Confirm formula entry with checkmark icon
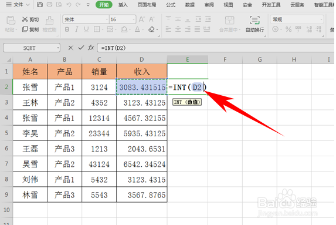Image resolution: width=336 pixels, height=225 pixels. pyautogui.click(x=81, y=48)
